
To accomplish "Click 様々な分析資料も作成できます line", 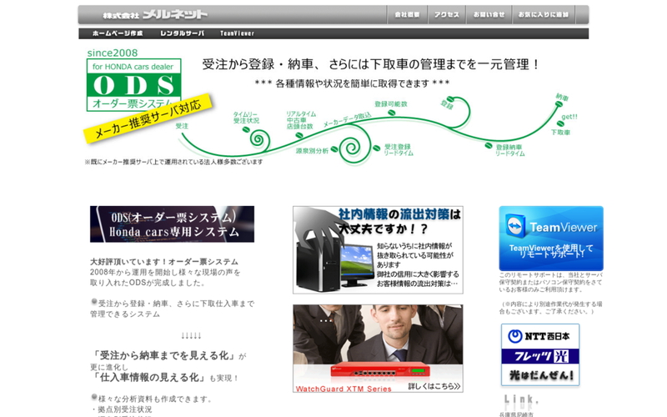I will point(155,399).
